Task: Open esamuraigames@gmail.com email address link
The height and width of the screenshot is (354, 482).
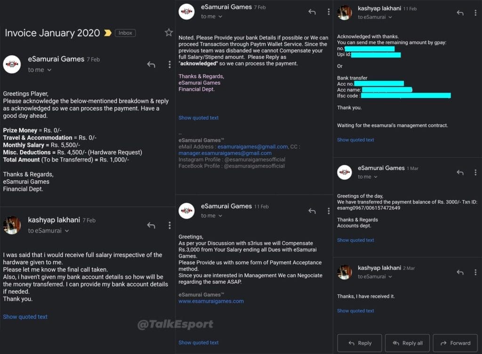Action: click(x=253, y=146)
